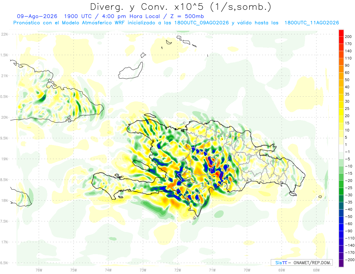The width and height of the screenshot is (355, 274).
Task: Click the colorbar label '-60'
Action: (x=348, y=224)
